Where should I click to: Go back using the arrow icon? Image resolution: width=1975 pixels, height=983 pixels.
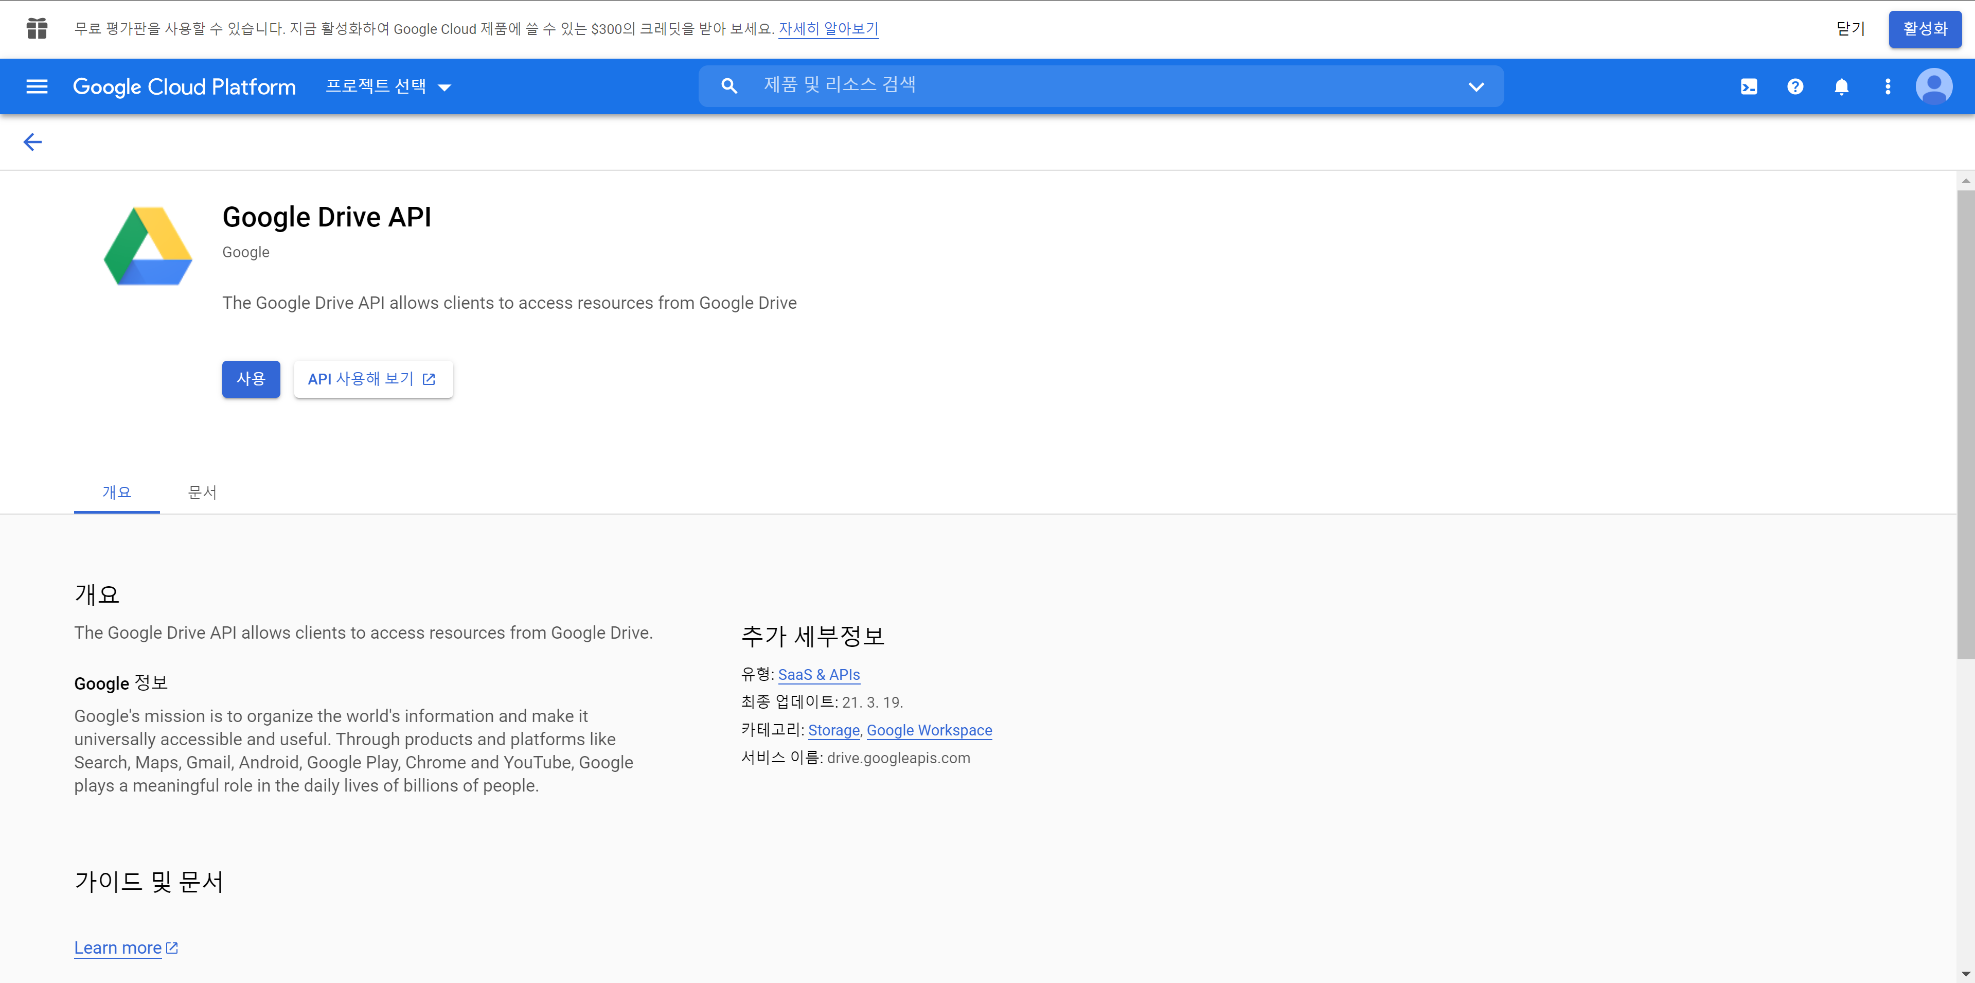pos(32,142)
